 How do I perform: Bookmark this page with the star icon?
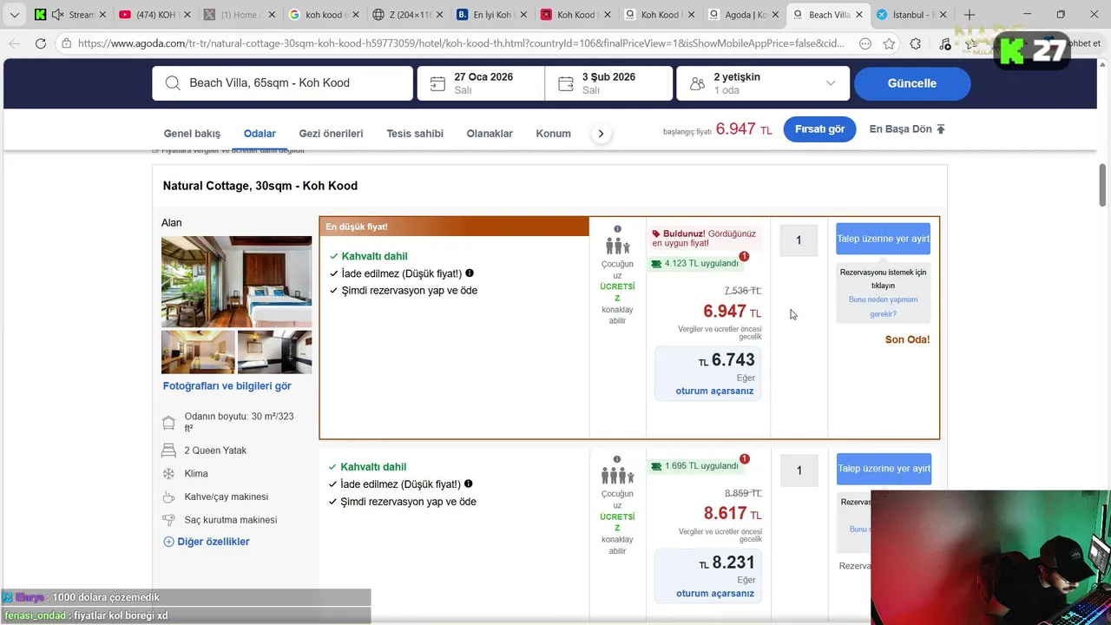[x=889, y=43]
